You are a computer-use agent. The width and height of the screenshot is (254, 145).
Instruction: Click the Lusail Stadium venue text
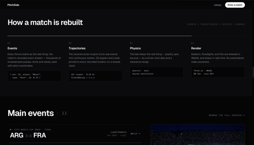118,132
